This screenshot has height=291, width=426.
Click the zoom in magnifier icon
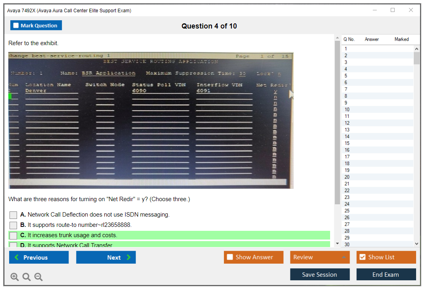(15, 277)
